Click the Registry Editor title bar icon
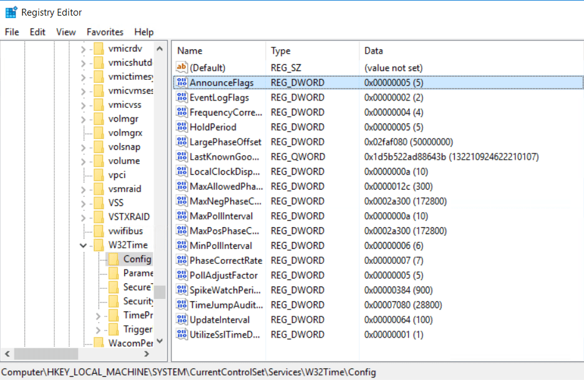 (x=11, y=12)
